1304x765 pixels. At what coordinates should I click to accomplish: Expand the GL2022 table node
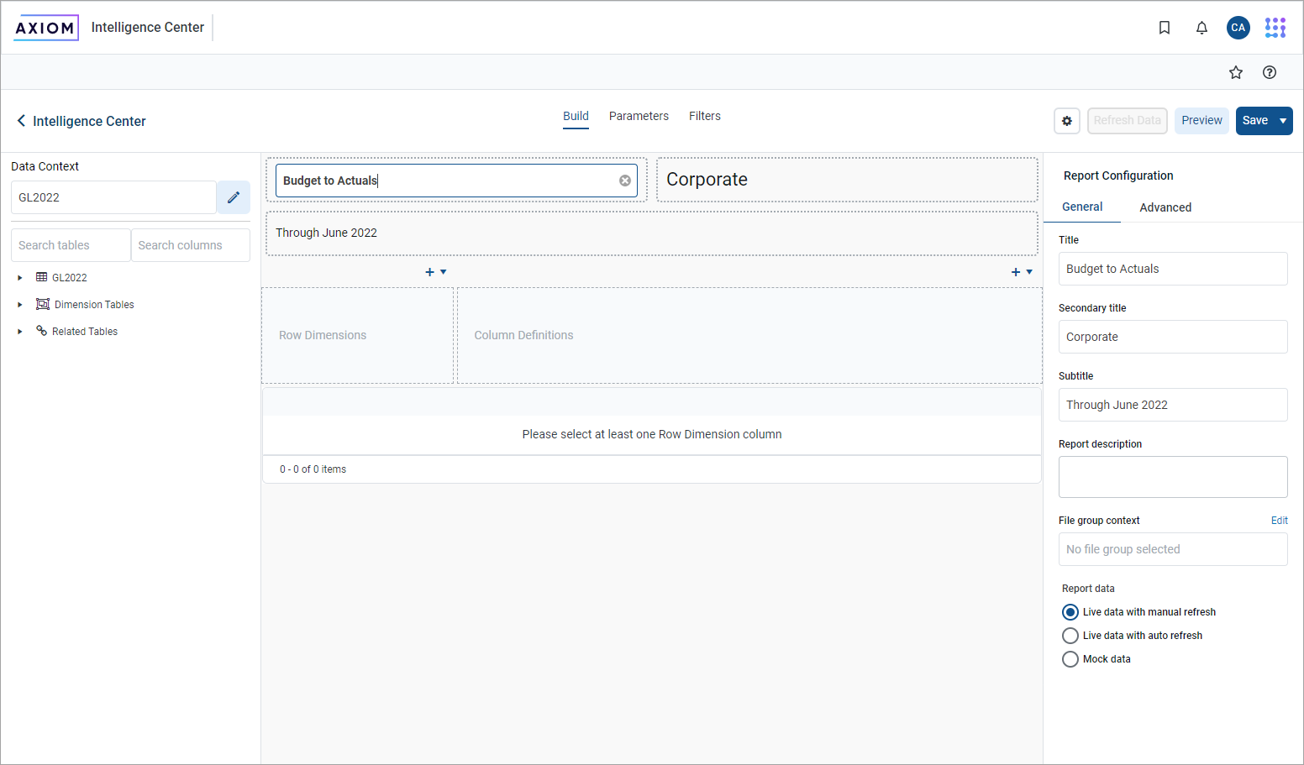click(20, 278)
